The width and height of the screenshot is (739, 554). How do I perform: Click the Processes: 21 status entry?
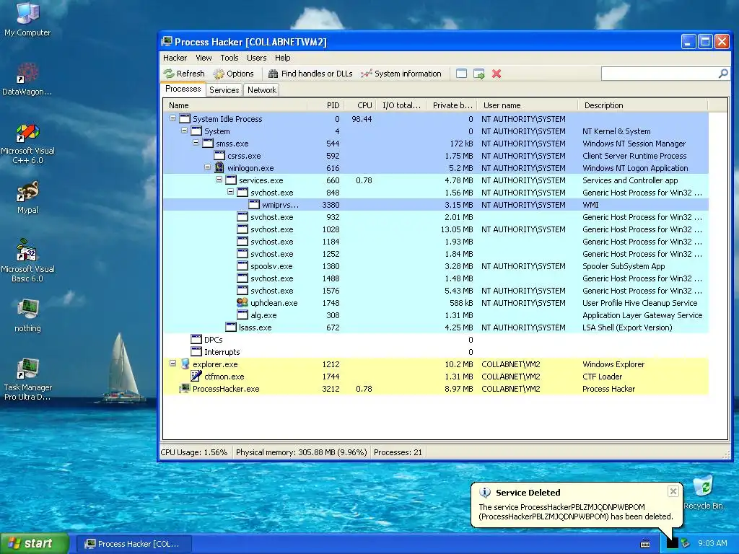tap(398, 452)
